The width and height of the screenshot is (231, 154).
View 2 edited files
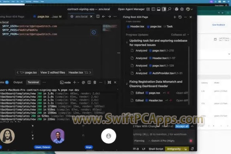coord(53,73)
